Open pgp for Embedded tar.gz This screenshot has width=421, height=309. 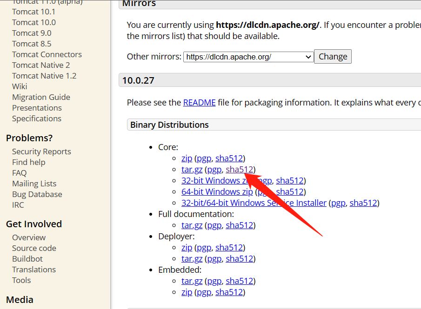(x=214, y=282)
